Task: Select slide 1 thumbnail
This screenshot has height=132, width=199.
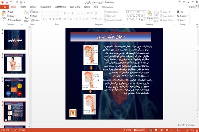Action: 15,40
